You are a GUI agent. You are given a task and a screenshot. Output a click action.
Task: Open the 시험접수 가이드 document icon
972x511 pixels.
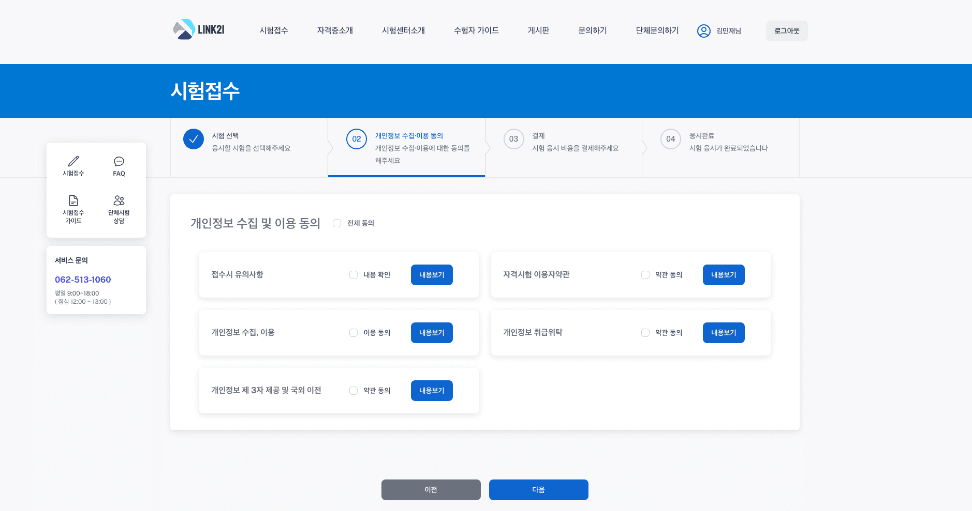pos(73,200)
